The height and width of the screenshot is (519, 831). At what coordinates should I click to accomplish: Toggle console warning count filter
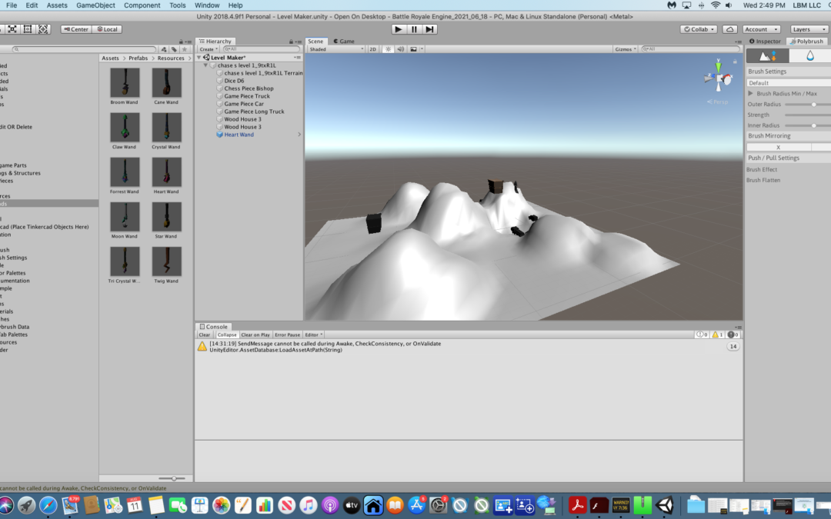(x=717, y=334)
